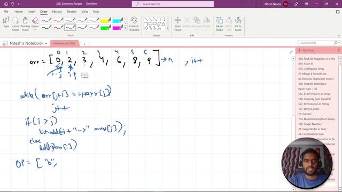The height and width of the screenshot is (192, 342).
Task: Activate the Lasso Select tool
Action: pos(15,24)
